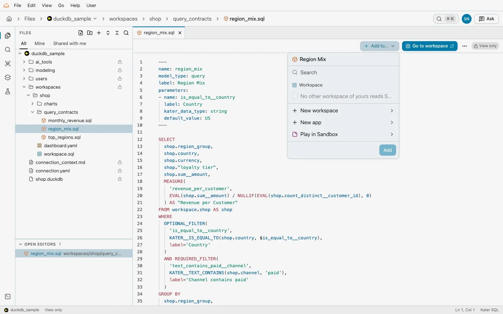This screenshot has height=314, width=503.
Task: Open the flask lab sidebar icon
Action: (x=8, y=91)
